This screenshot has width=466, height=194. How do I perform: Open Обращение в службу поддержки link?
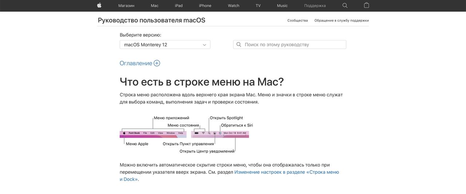click(341, 21)
